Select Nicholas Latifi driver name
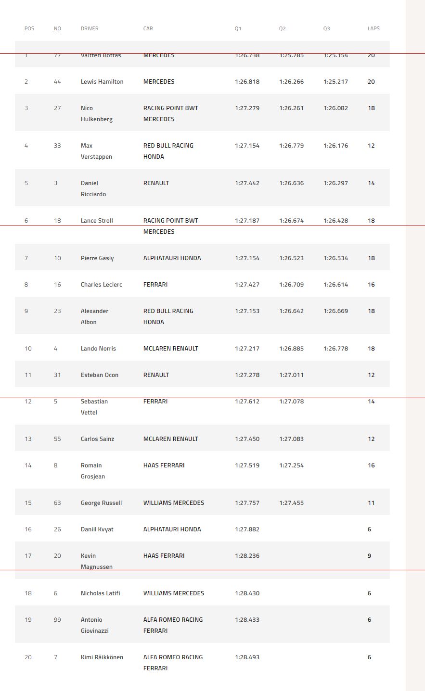The height and width of the screenshot is (691, 425). [x=101, y=593]
